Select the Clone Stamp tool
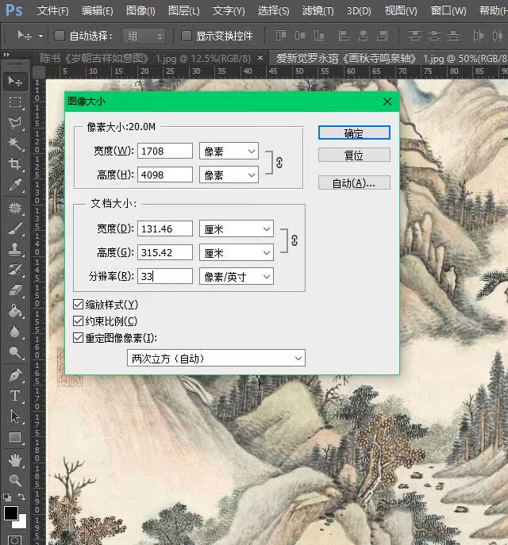This screenshot has width=508, height=545. click(x=15, y=249)
